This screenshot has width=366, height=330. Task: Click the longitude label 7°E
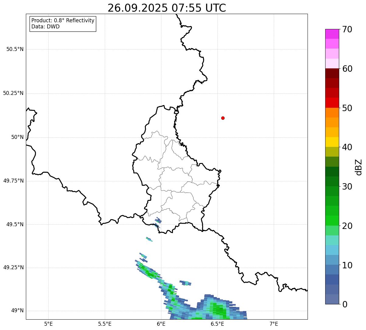(x=274, y=324)
